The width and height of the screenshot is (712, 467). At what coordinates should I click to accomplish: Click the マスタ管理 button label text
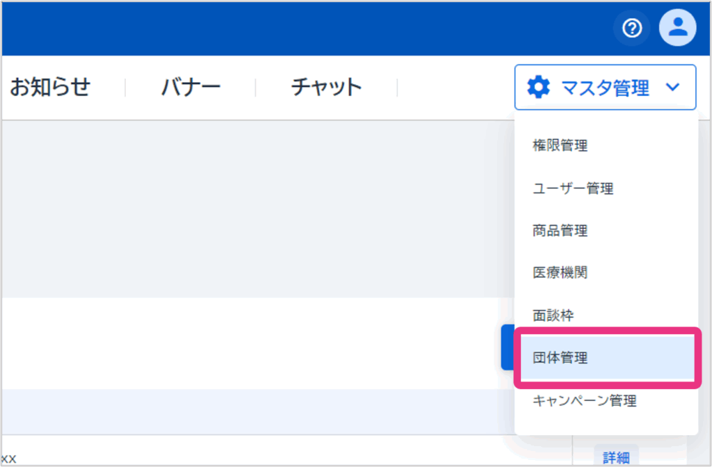(605, 88)
